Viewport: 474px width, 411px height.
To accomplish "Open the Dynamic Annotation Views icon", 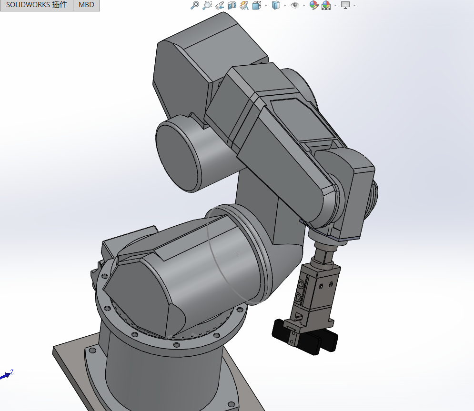I will click(x=244, y=5).
